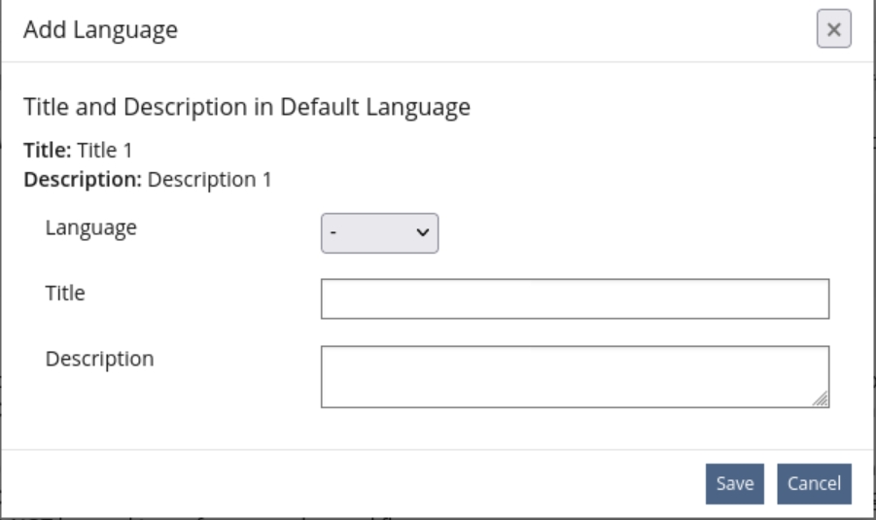
Task: Click the Description field label beside textarea
Action: (x=99, y=359)
